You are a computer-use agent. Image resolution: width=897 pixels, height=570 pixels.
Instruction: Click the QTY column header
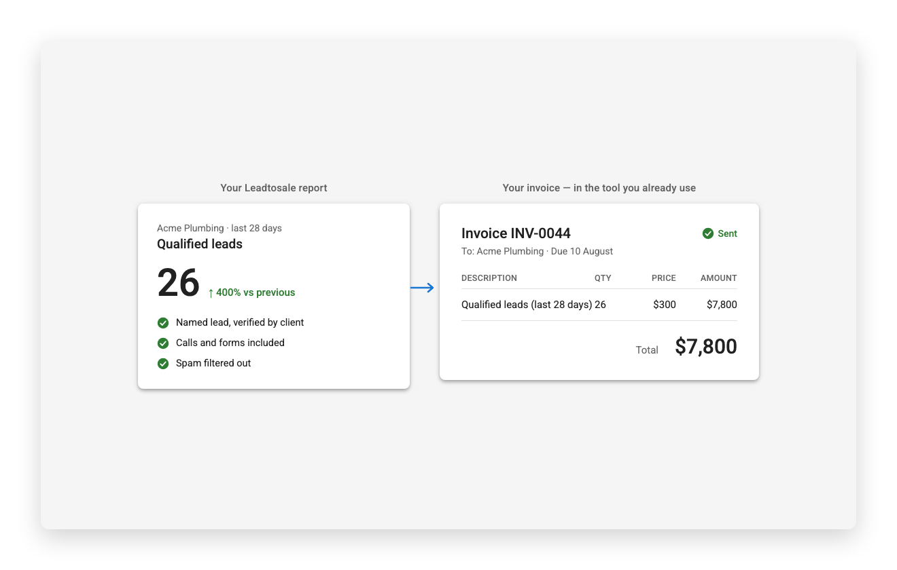click(x=603, y=278)
